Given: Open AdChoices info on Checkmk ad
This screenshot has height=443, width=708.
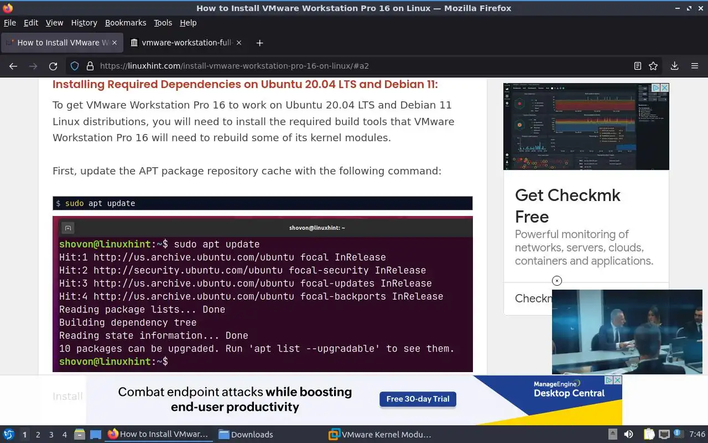Looking at the screenshot, I should pyautogui.click(x=655, y=88).
